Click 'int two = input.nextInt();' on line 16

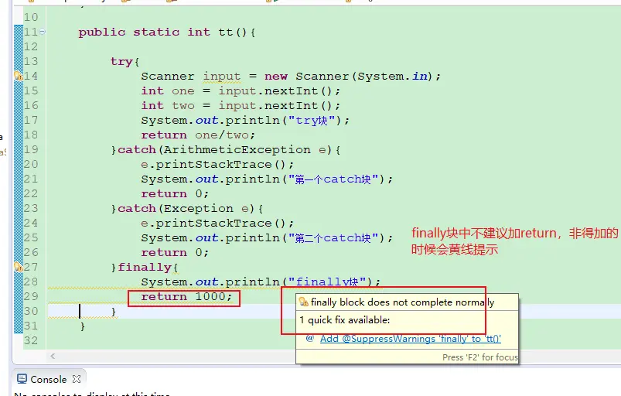pyautogui.click(x=241, y=106)
